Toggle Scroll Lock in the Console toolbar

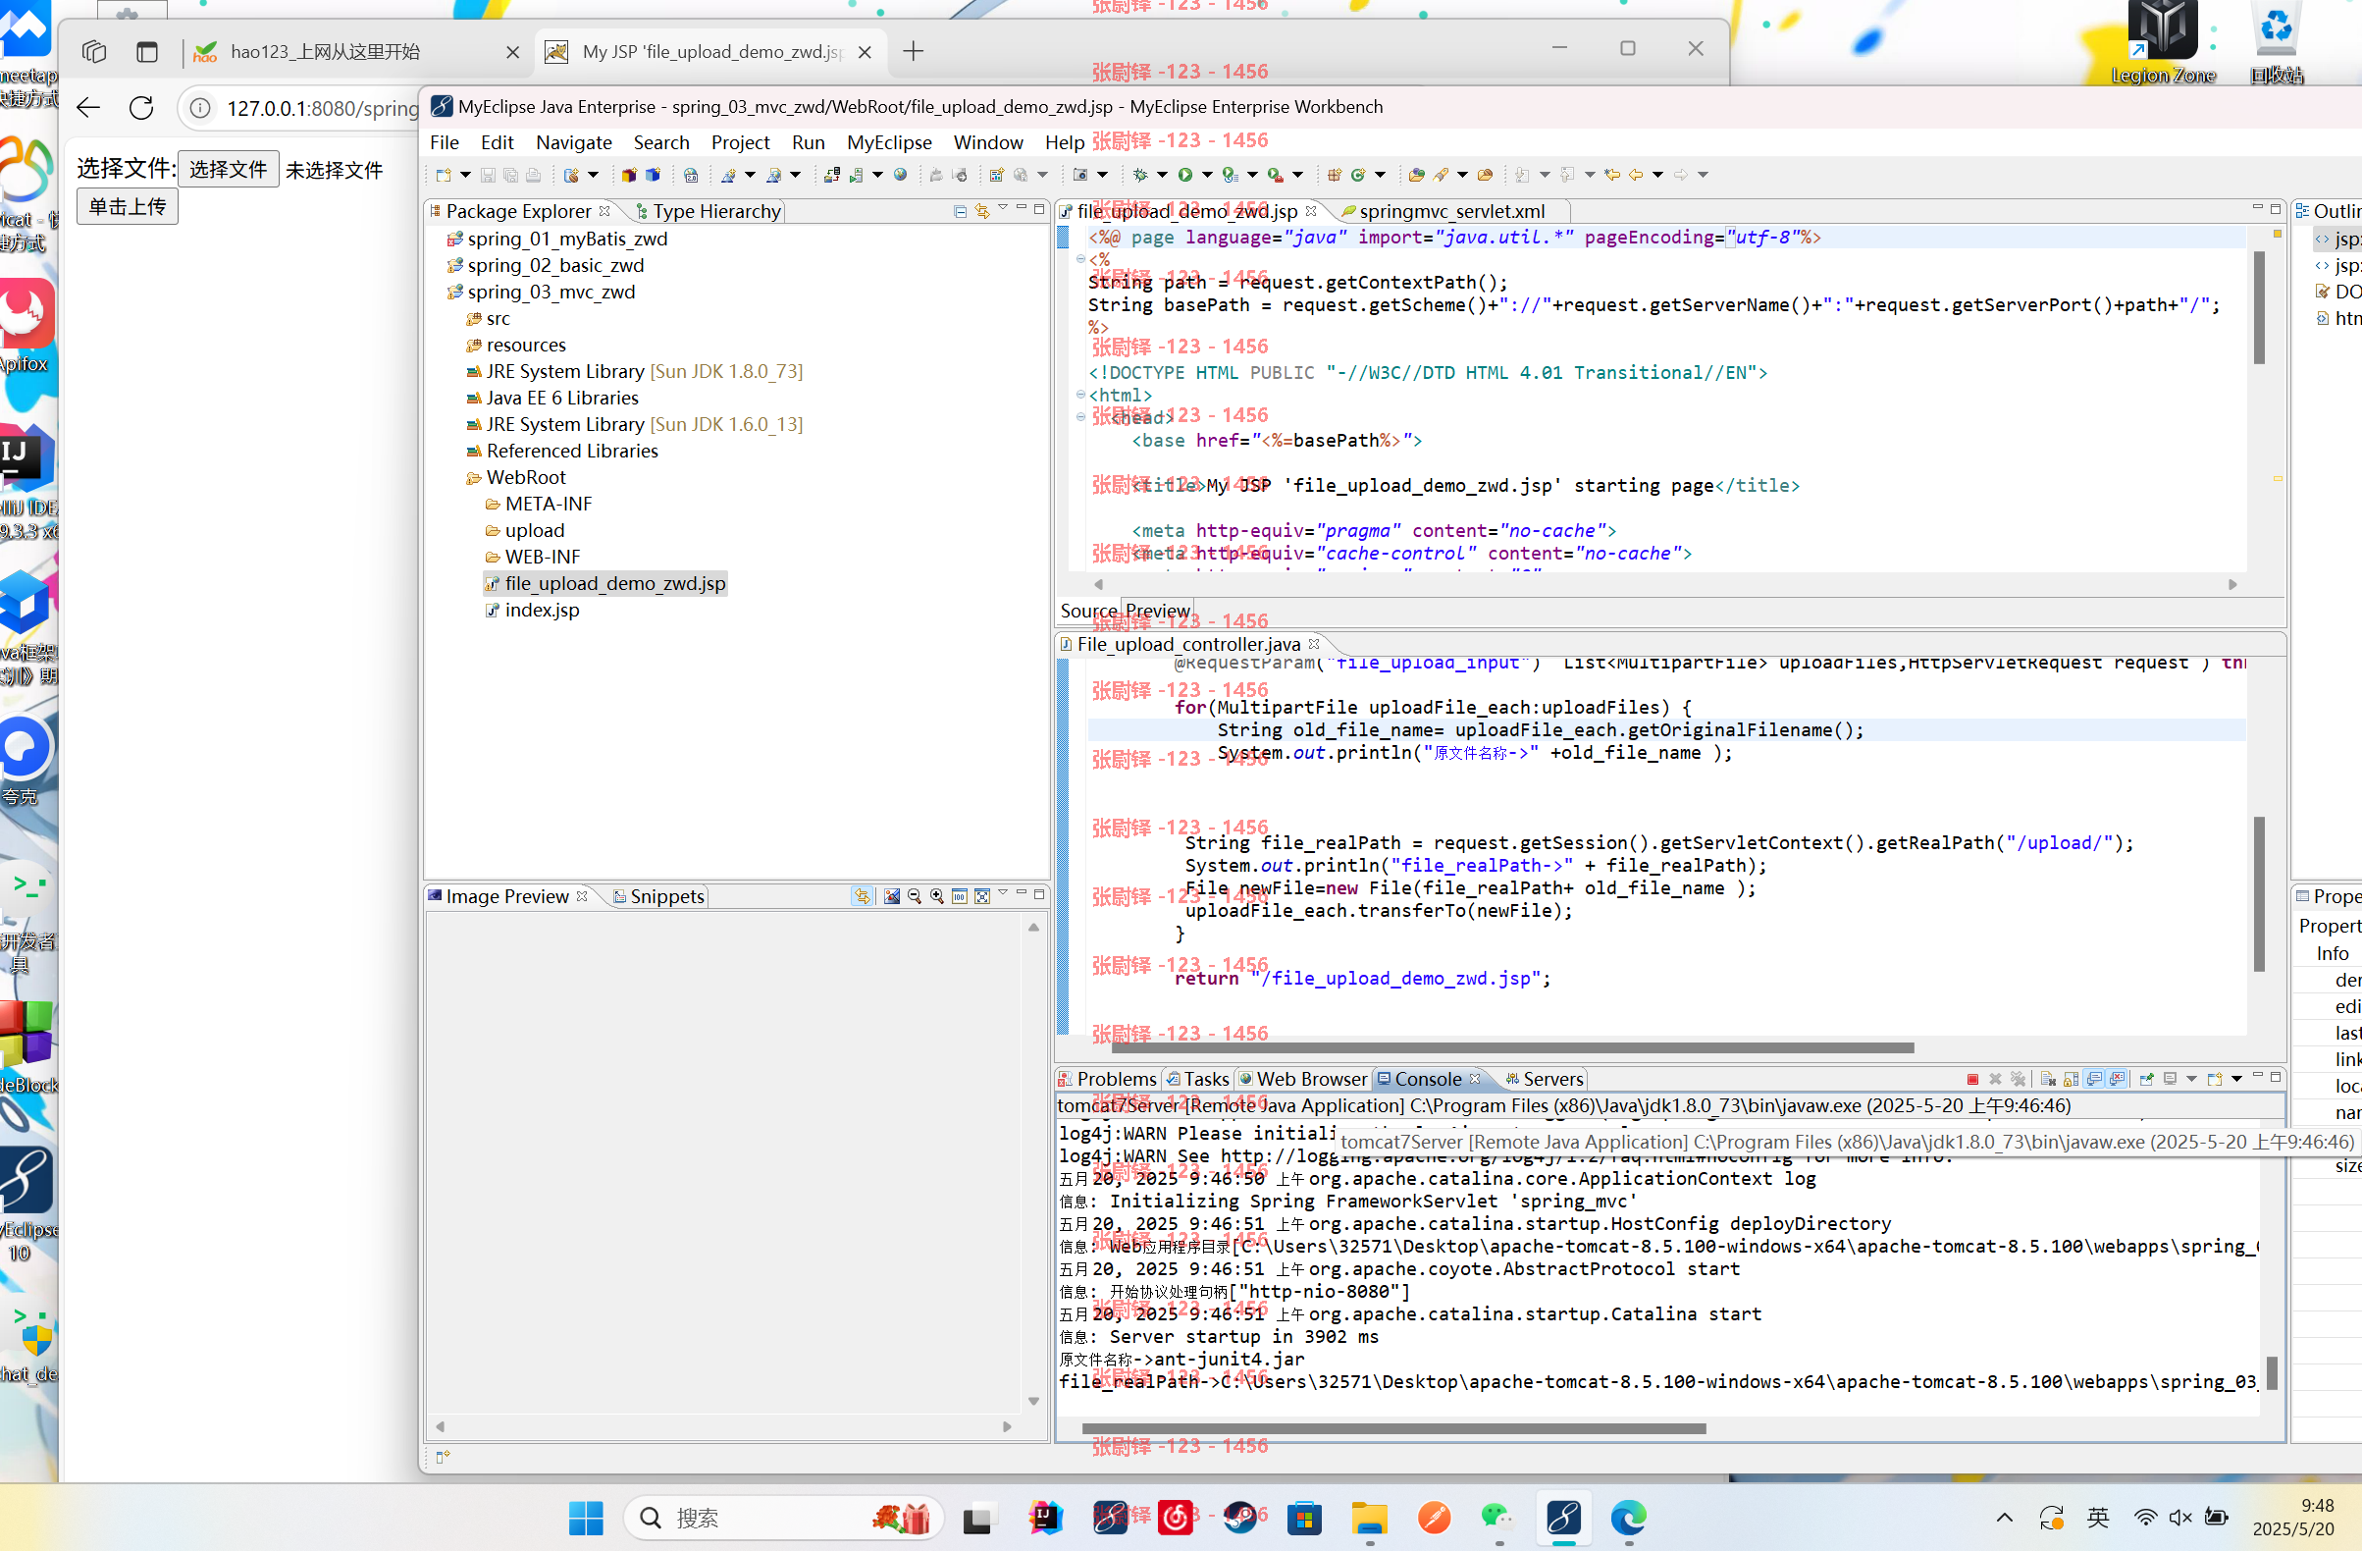point(2072,1080)
